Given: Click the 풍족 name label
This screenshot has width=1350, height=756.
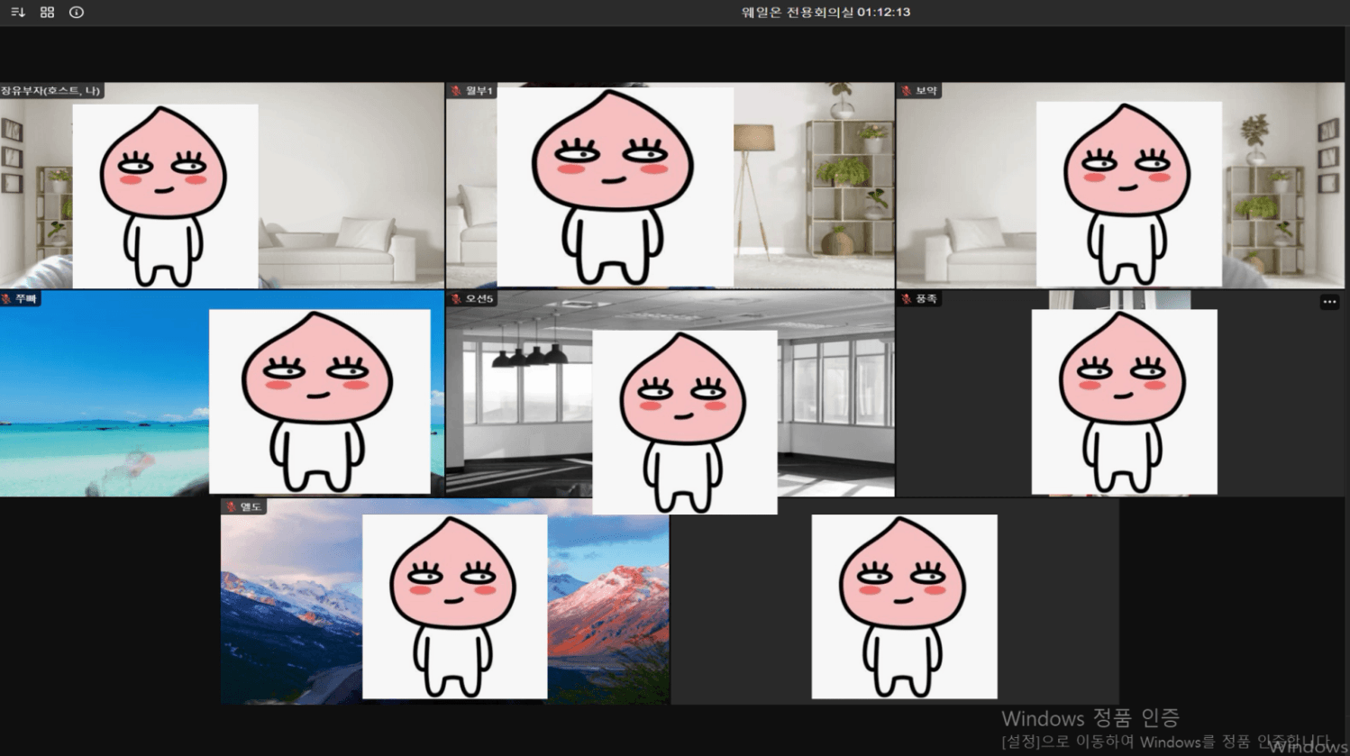Looking at the screenshot, I should pos(926,298).
